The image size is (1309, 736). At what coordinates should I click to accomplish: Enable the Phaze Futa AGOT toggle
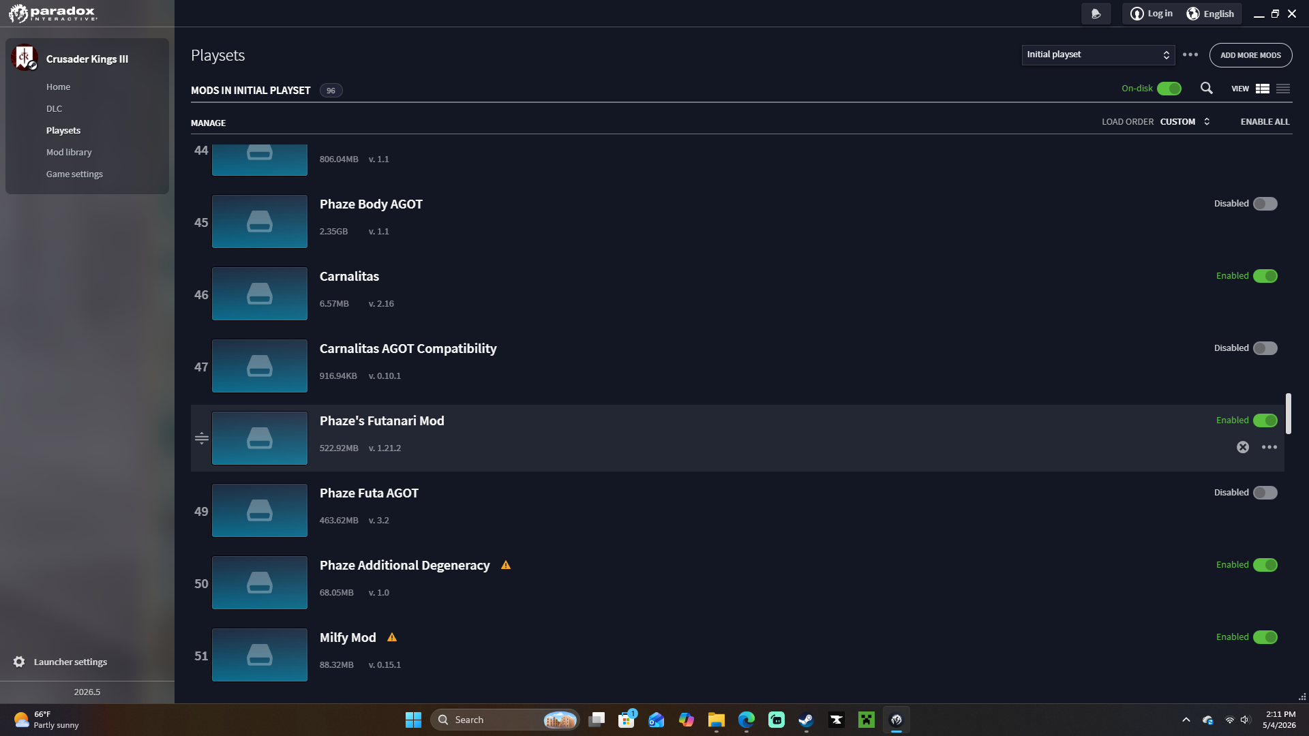[1265, 493]
